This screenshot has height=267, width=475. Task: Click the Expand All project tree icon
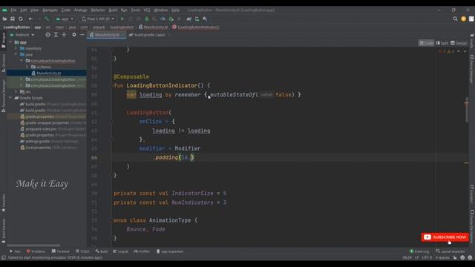[56, 35]
